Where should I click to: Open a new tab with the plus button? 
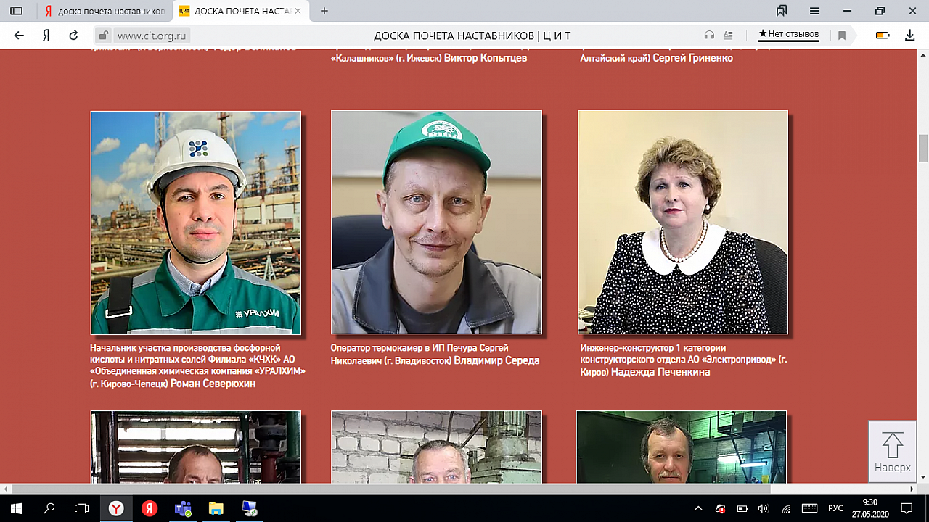pos(324,11)
